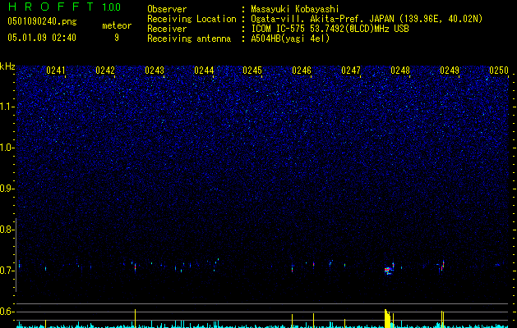Click the 0.8 kHz axis label
The image size is (517, 328).
(6, 230)
